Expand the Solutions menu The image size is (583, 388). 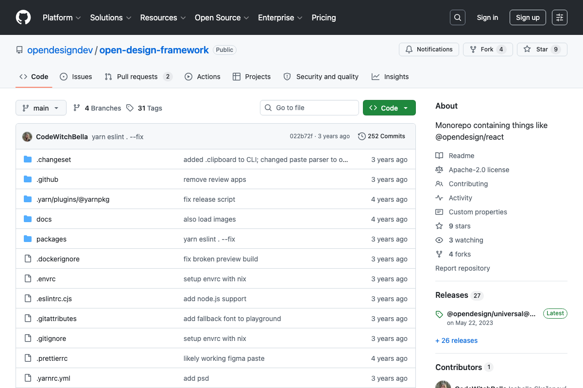[x=111, y=17]
